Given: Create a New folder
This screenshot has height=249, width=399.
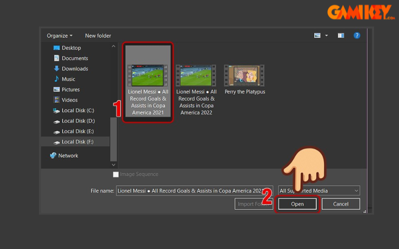Looking at the screenshot, I should point(98,35).
